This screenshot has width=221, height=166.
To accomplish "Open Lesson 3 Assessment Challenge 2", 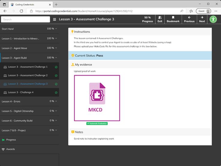I will [x=29, y=75].
